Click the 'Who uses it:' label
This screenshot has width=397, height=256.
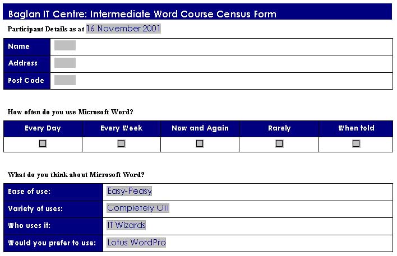coord(29,225)
